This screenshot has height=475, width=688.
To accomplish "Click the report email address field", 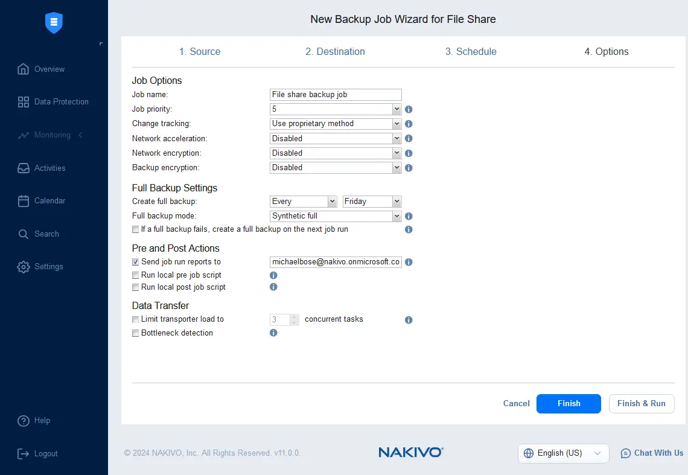I will (336, 262).
